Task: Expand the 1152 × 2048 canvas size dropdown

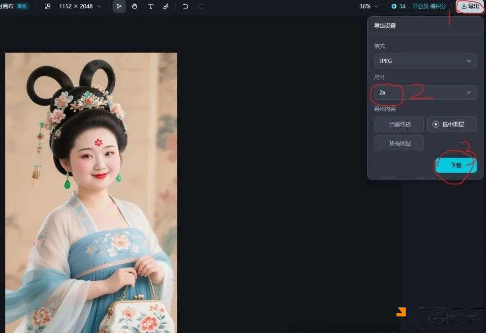Action: pos(79,6)
